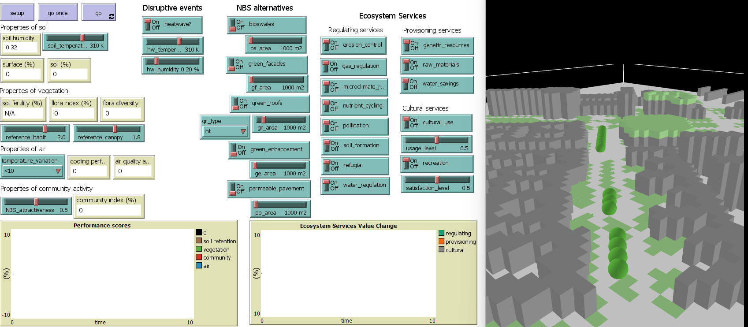Adjust reference_habit slider
This screenshot has height=327, width=748.
pos(35,133)
